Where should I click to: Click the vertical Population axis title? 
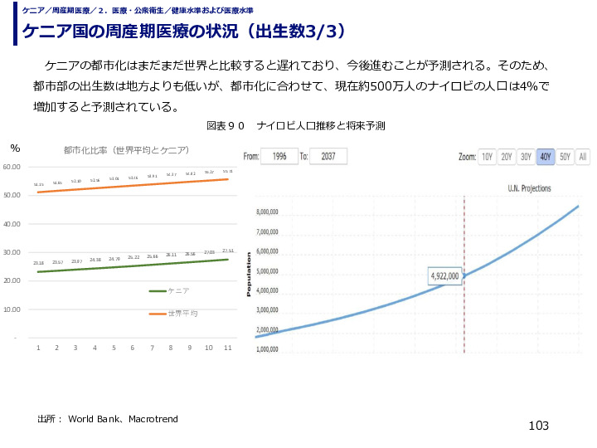pyautogui.click(x=249, y=275)
